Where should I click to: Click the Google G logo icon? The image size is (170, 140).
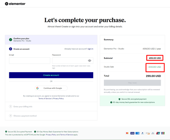(x=37, y=88)
